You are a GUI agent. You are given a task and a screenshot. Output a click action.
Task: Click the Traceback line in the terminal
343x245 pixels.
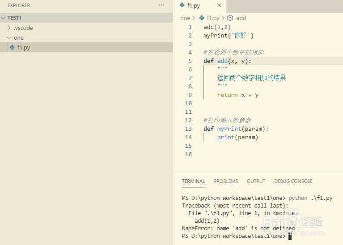(x=235, y=206)
